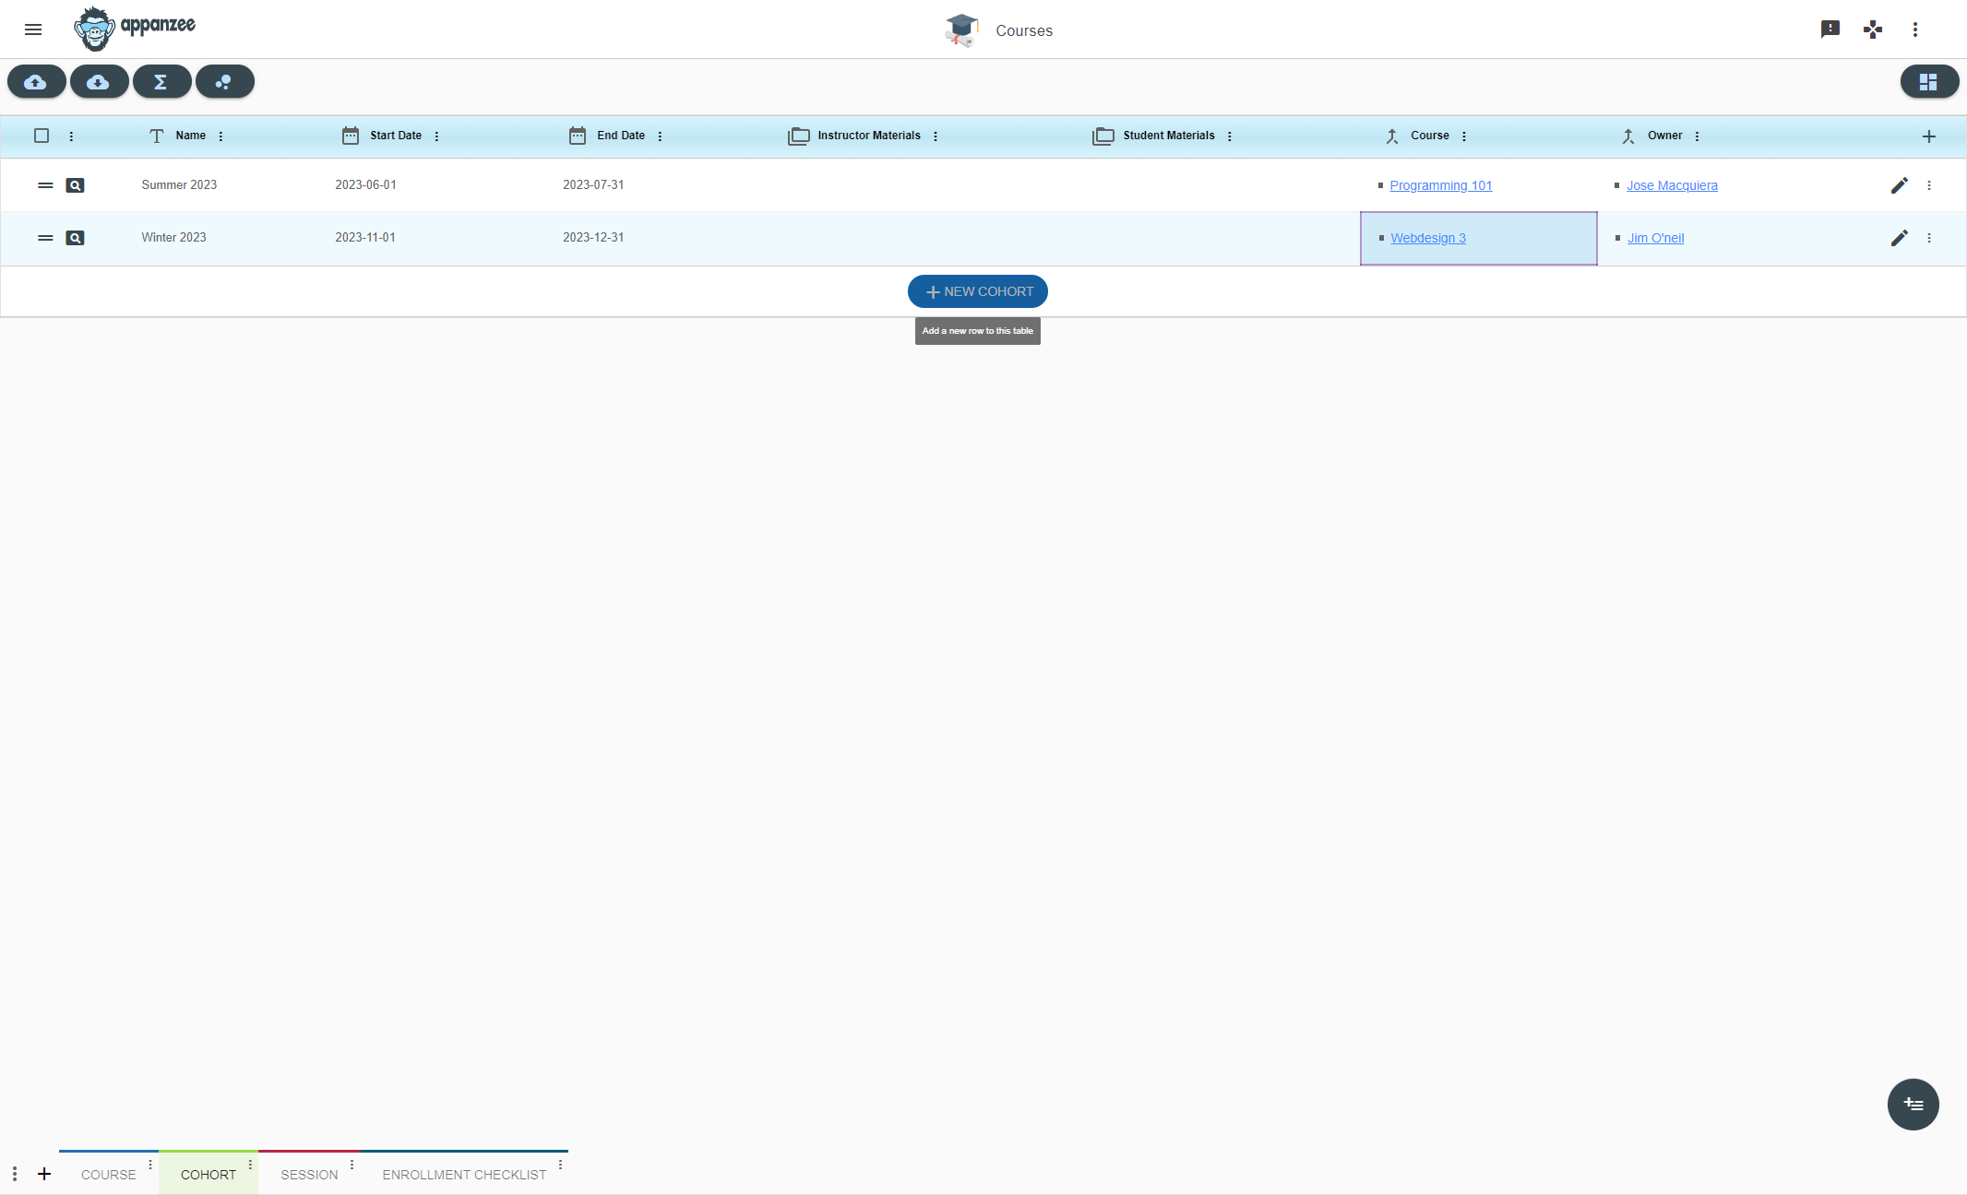Viewport: 1967px width, 1195px height.
Task: Switch to the Session tab
Action: (x=309, y=1175)
